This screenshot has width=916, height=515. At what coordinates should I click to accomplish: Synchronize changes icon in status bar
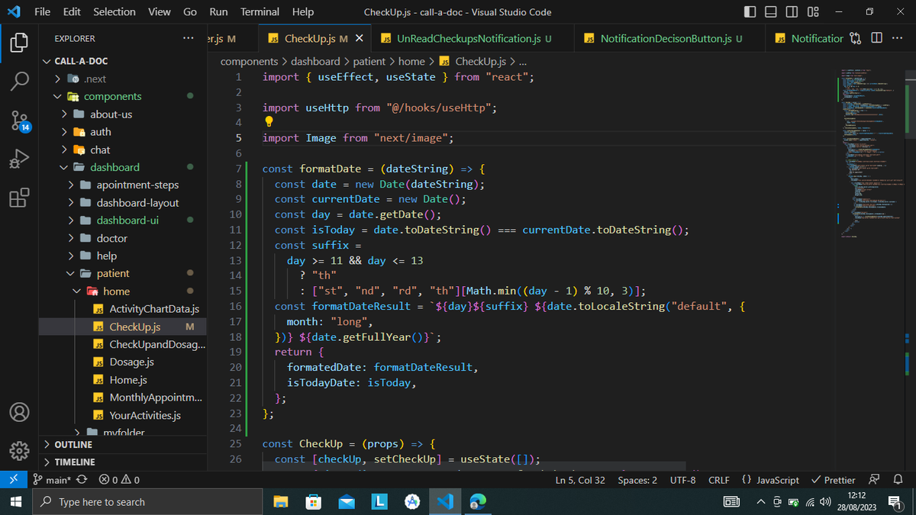point(83,480)
